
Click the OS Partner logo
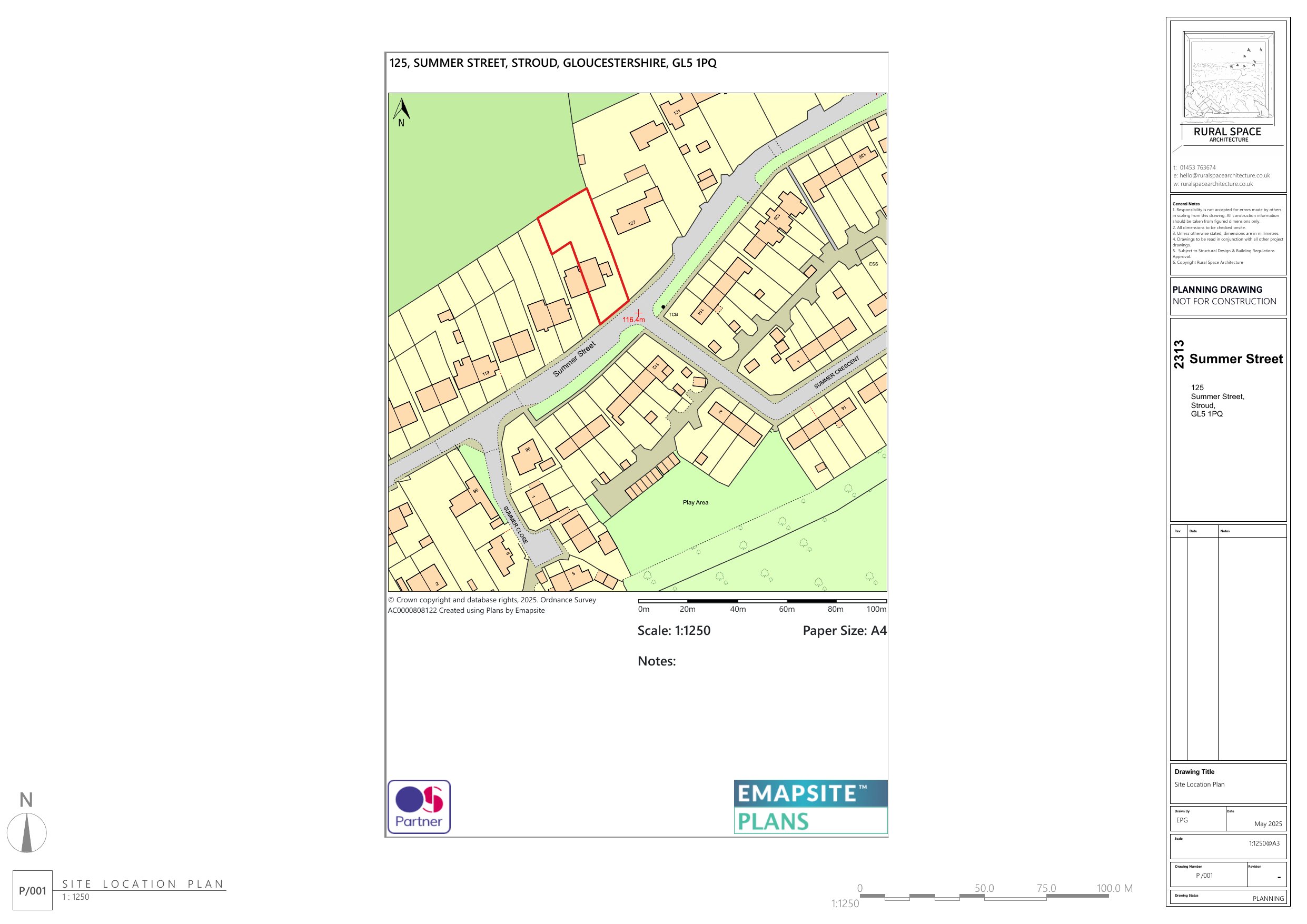(x=419, y=807)
